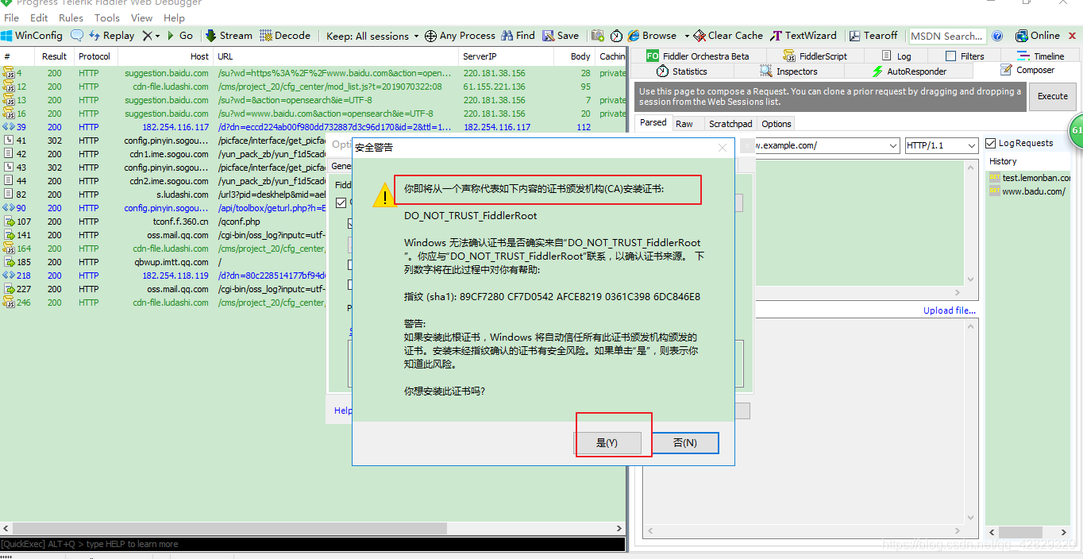Close the 安全警告 dialog
The image size is (1083, 559).
[722, 148]
